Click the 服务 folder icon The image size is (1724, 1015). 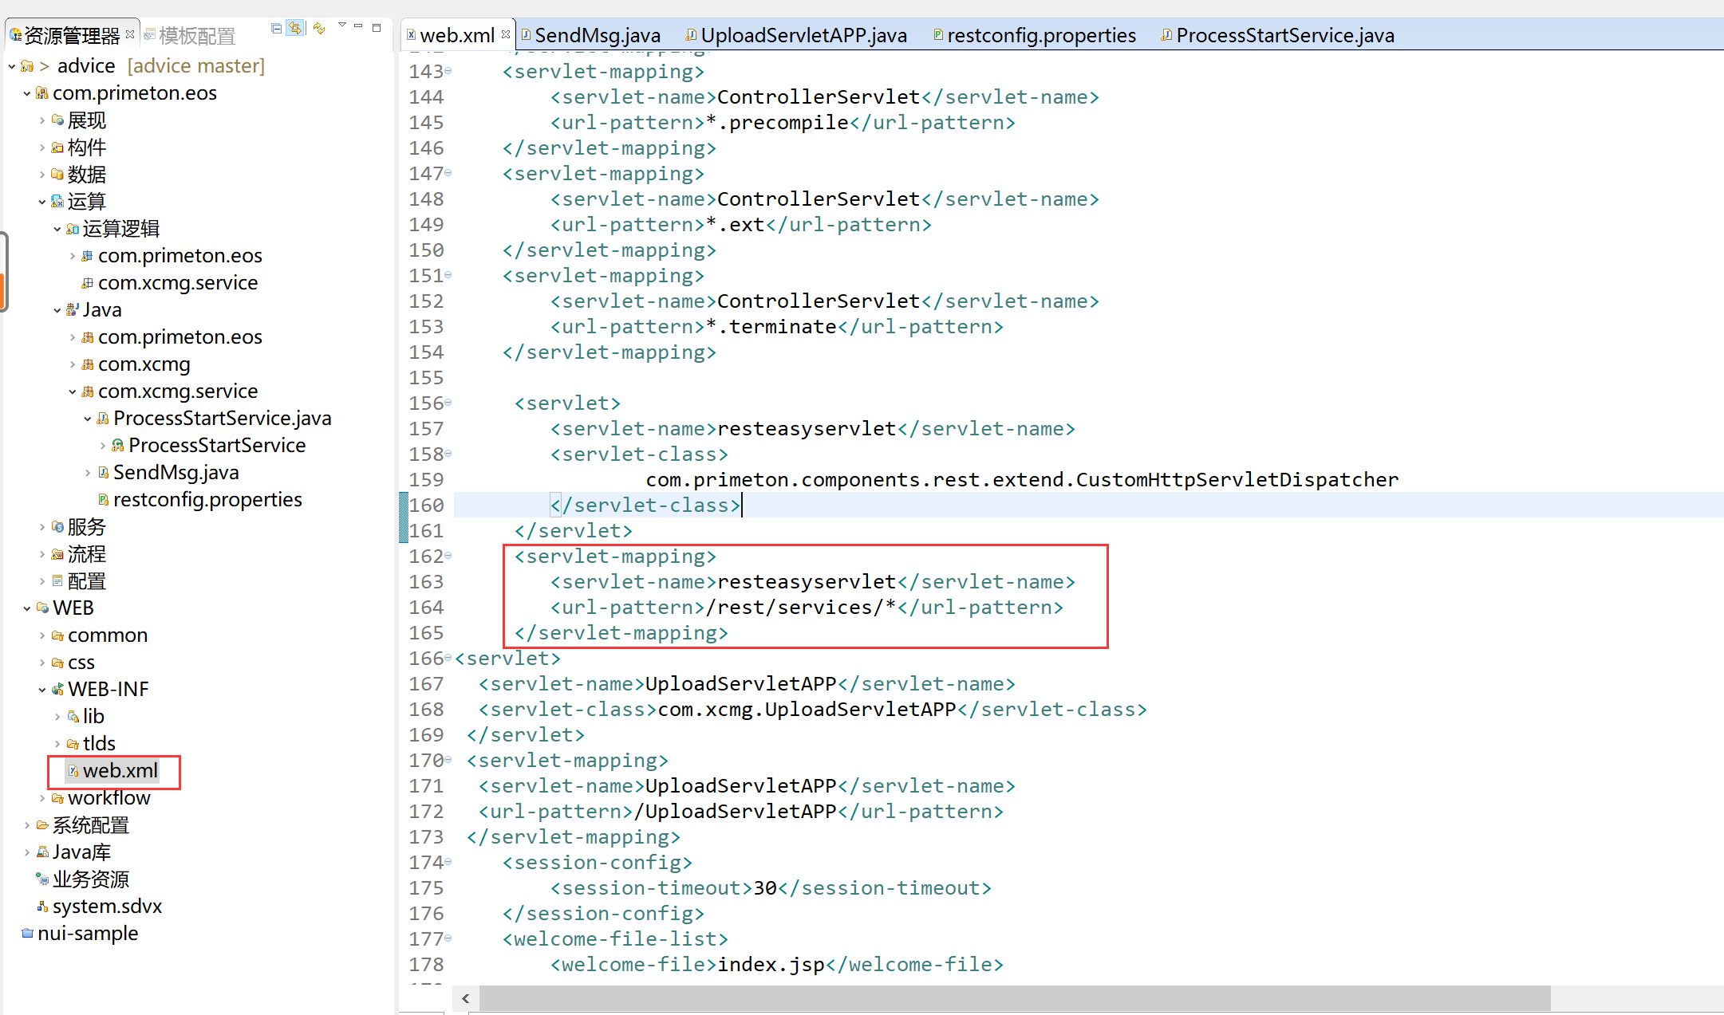pos(57,527)
